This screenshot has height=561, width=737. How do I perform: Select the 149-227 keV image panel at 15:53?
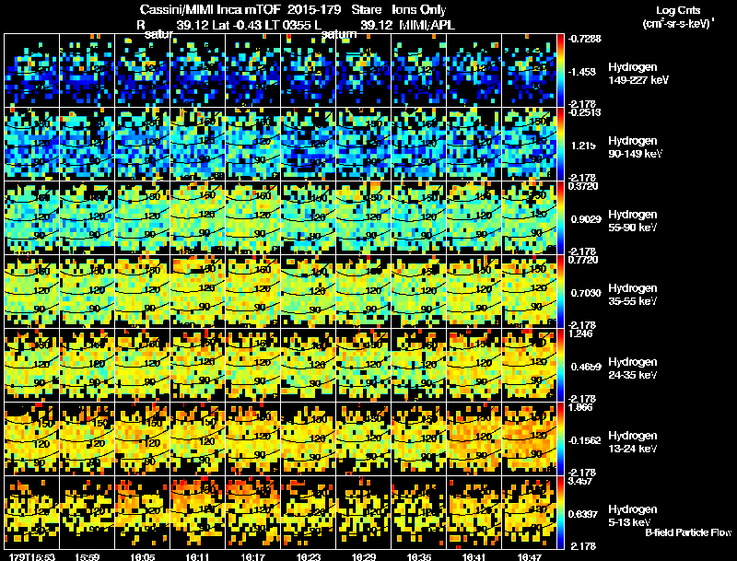[32, 71]
